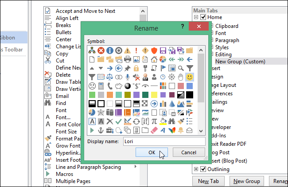Pick the calculator symbol
Image resolution: width=288 pixels, height=187 pixels.
101,86
